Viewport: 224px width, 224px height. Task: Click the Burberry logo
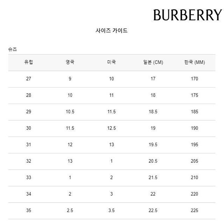click(187, 15)
